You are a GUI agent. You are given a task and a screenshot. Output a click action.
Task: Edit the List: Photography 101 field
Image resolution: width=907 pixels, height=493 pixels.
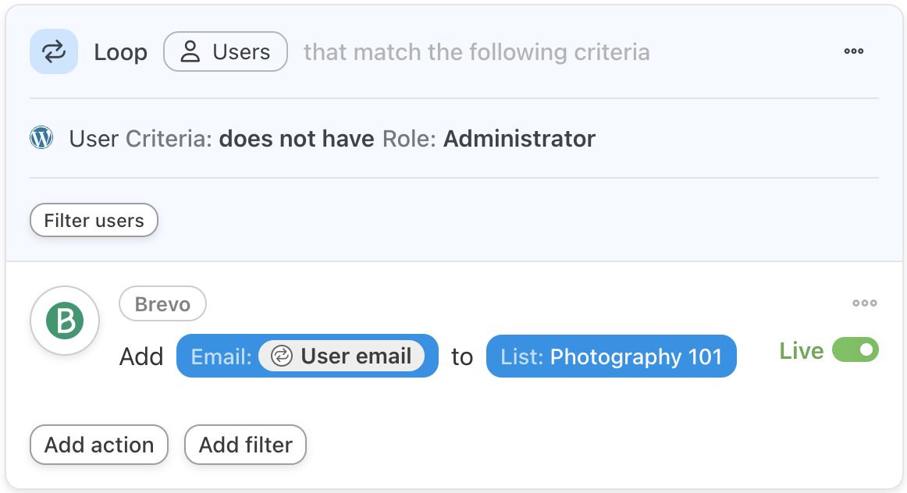click(611, 356)
